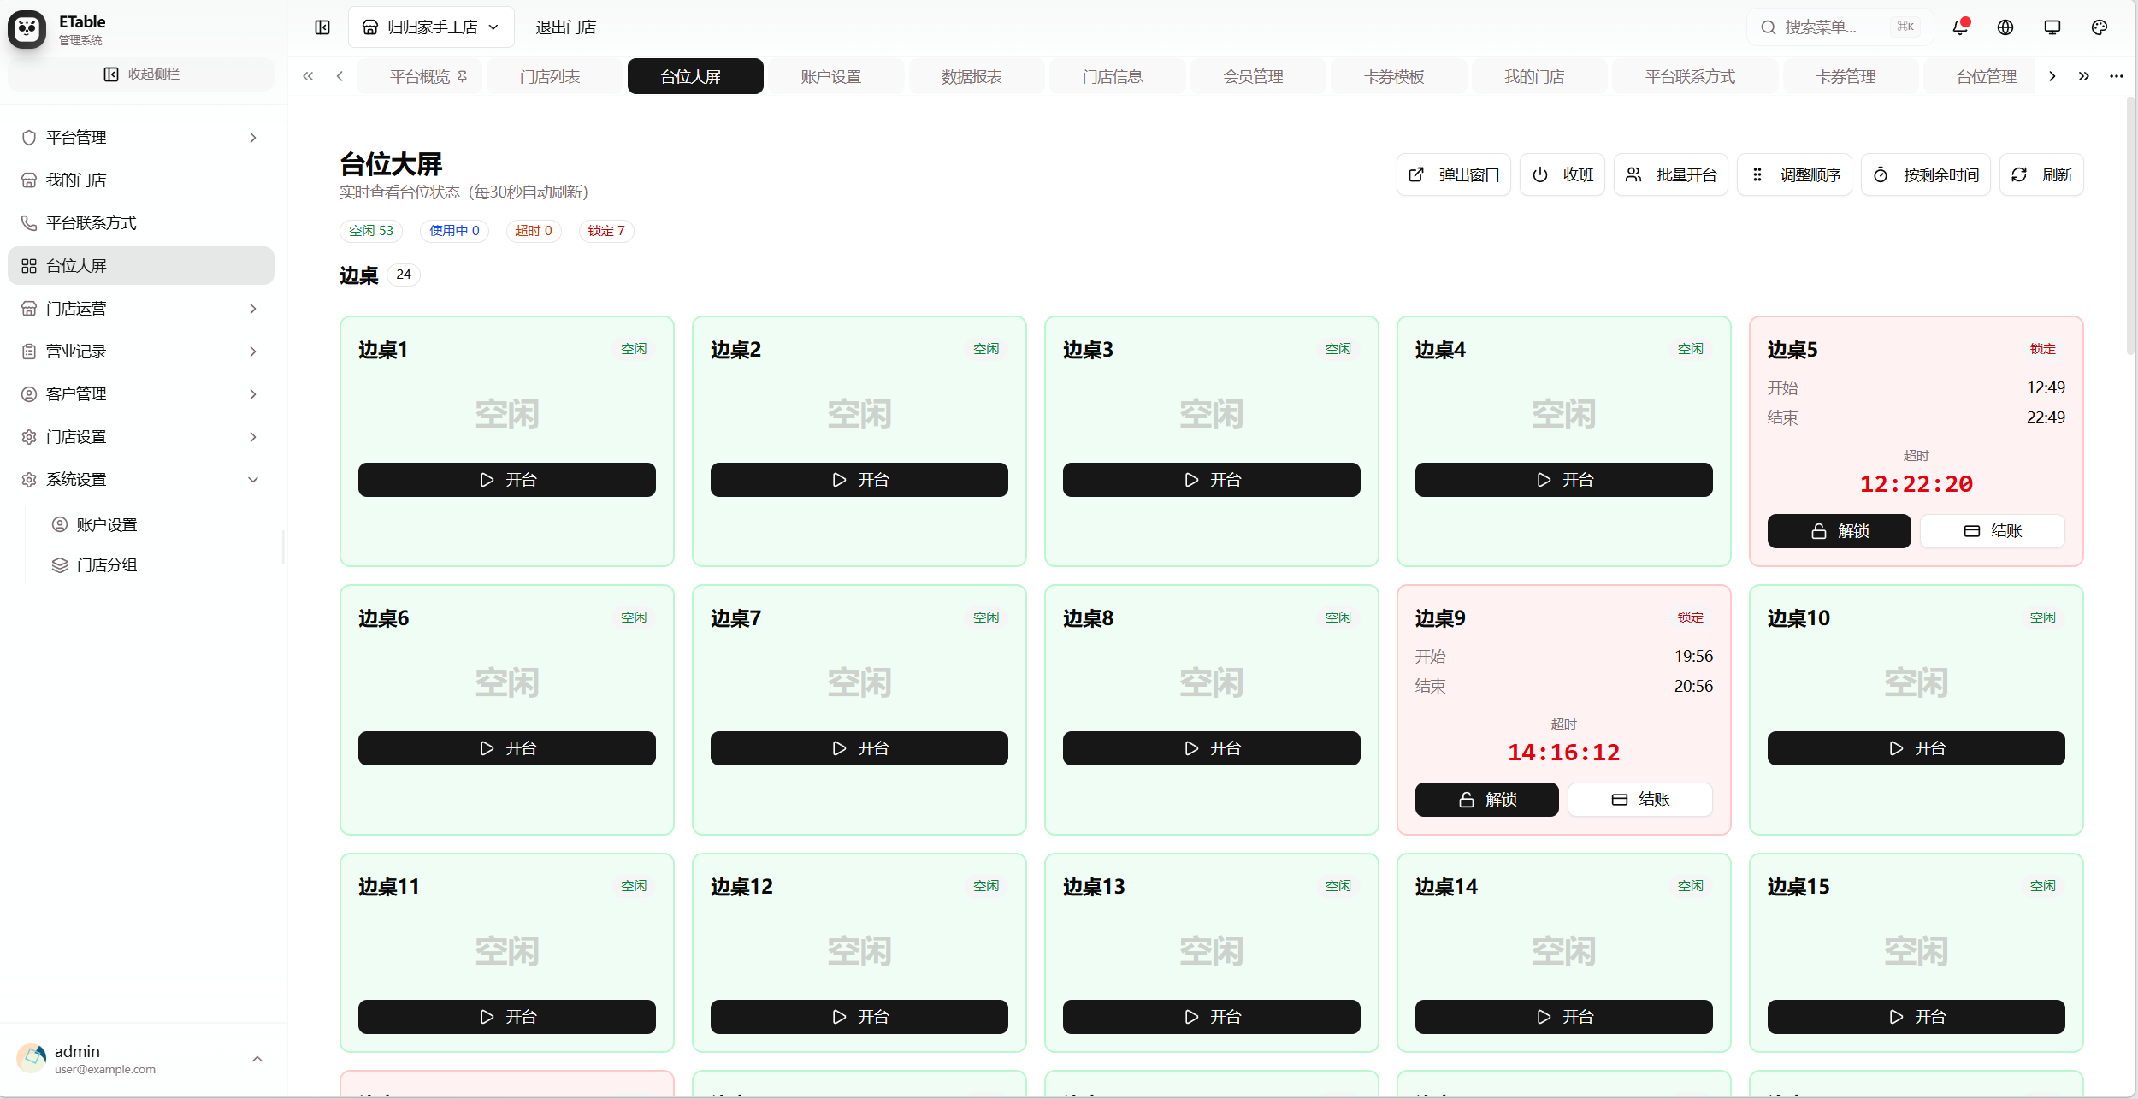Click the 平台联系方式 phone icon
The width and height of the screenshot is (2138, 1099).
(29, 223)
